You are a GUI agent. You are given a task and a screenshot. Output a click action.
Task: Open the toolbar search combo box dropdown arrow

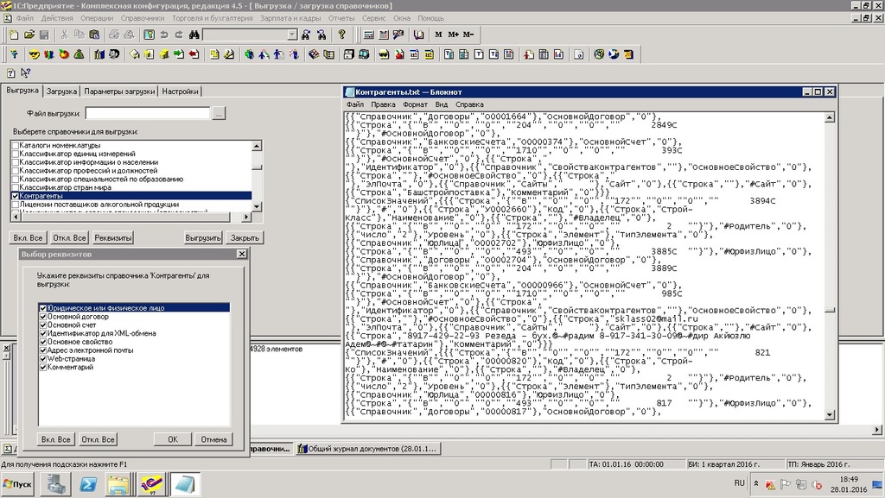point(292,35)
